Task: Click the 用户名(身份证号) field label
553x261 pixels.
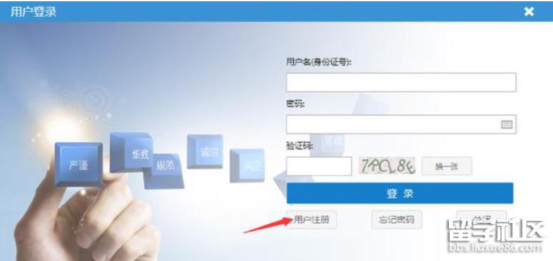Action: [x=319, y=62]
